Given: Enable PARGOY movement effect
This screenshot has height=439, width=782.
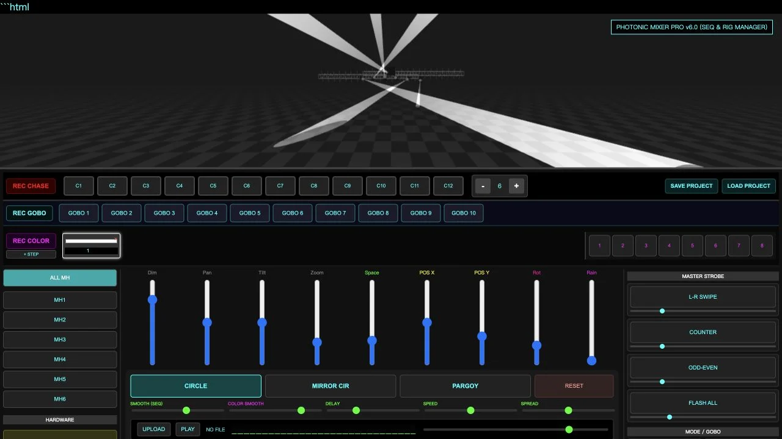Looking at the screenshot, I should 465,386.
